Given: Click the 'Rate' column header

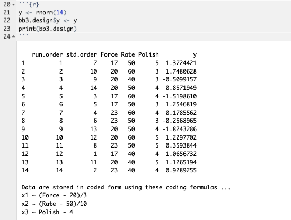Looking at the screenshot, I should pos(128,54).
